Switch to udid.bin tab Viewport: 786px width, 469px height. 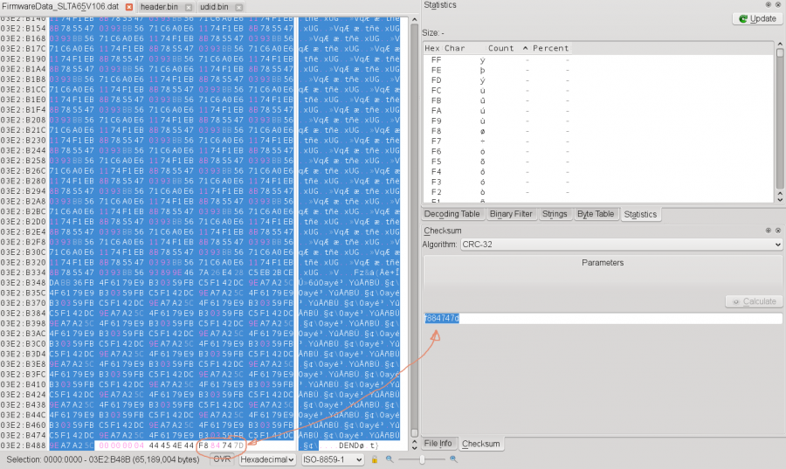[x=214, y=7]
